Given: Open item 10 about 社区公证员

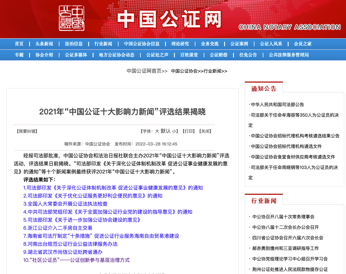Looking at the screenshot, I should (77, 260).
